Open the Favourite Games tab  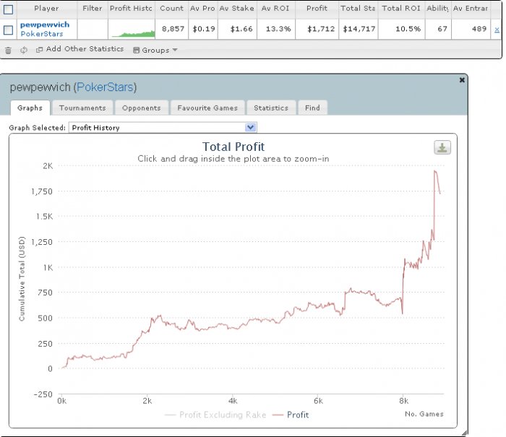click(x=207, y=108)
